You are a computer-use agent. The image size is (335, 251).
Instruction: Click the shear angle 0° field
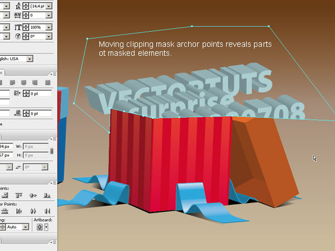point(32,167)
